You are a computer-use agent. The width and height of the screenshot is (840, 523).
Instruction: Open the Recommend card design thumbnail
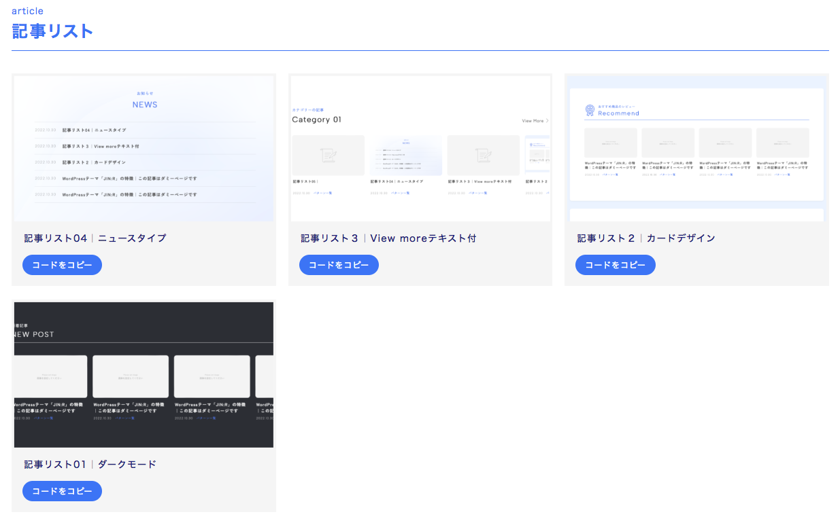(x=696, y=148)
